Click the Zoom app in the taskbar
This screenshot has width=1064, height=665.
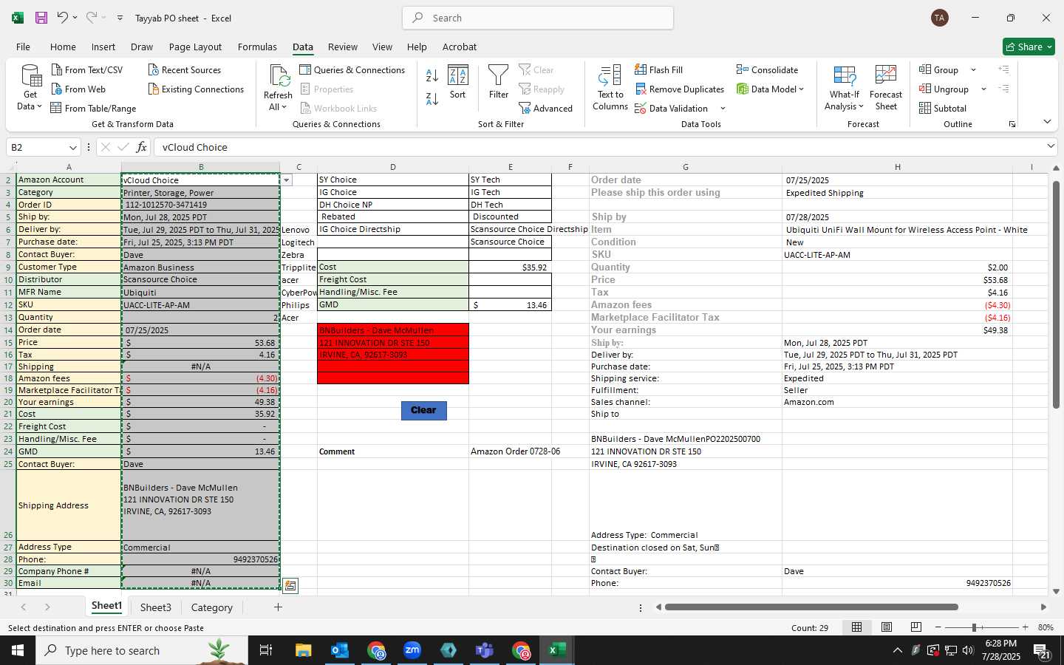tap(412, 650)
